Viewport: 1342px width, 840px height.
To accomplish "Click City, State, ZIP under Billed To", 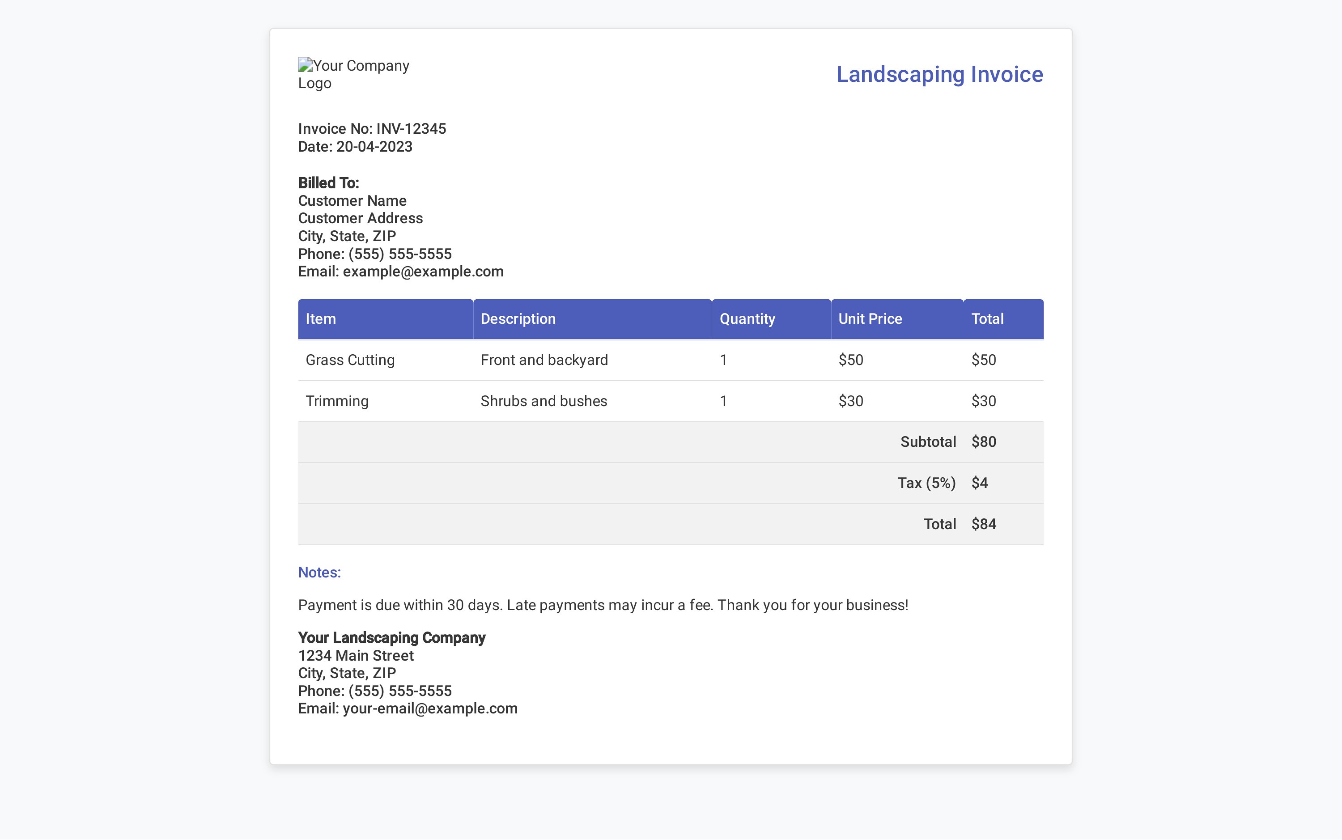I will [347, 236].
